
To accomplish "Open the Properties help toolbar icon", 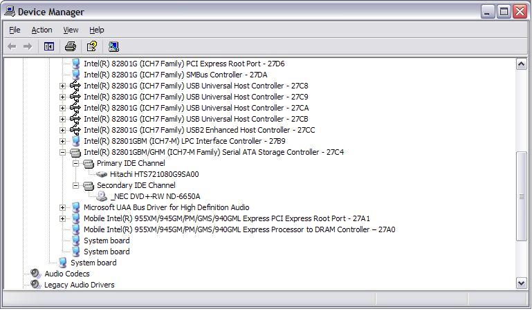I will (x=91, y=46).
